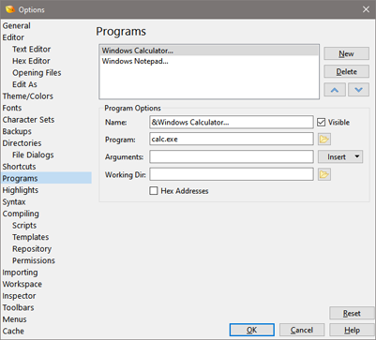Select Windows Notepad... in the programs list

(209, 61)
